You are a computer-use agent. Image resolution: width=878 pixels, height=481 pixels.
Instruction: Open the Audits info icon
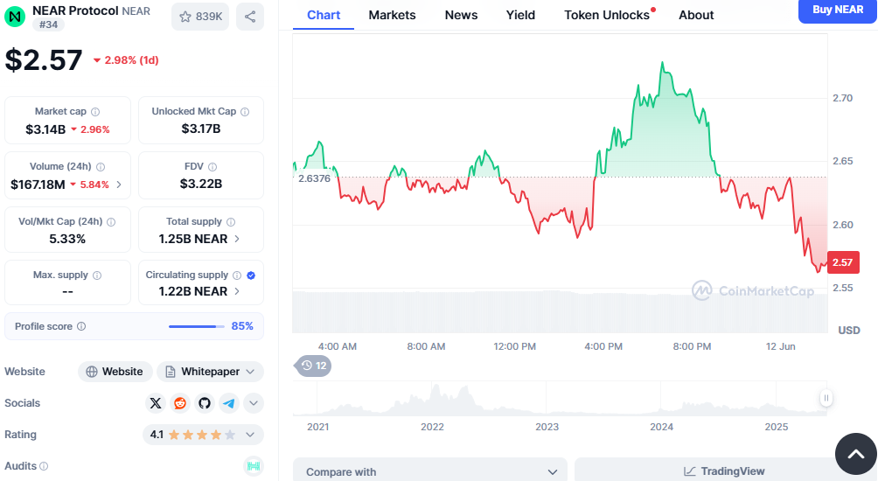click(44, 466)
